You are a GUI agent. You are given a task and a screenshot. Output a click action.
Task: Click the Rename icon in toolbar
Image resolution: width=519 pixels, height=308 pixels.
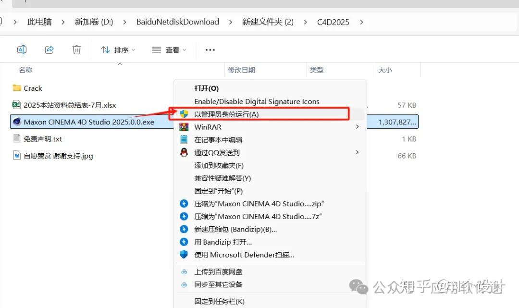[x=22, y=50]
